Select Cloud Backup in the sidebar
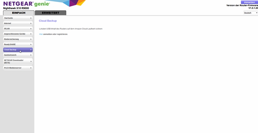The height and width of the screenshot is (133, 258). click(16, 50)
